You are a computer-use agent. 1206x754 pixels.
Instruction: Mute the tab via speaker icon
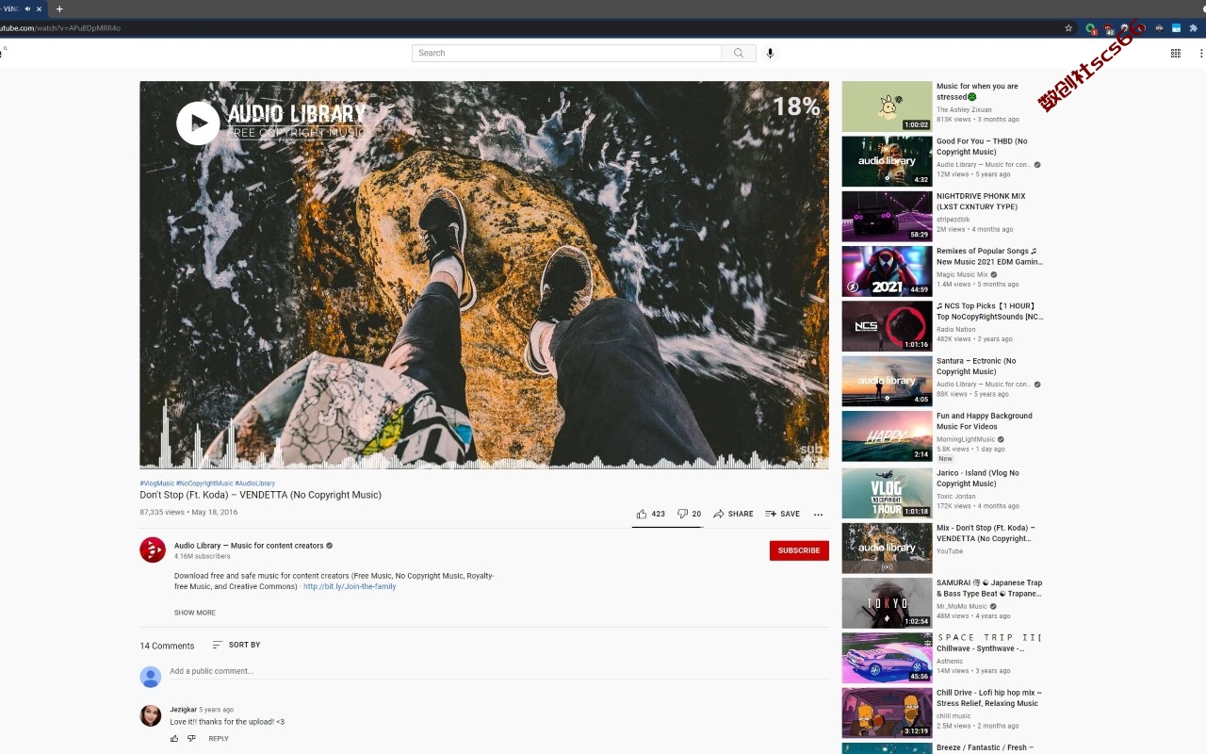point(27,8)
